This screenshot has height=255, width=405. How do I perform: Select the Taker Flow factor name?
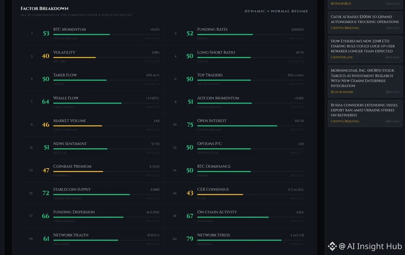65,75
